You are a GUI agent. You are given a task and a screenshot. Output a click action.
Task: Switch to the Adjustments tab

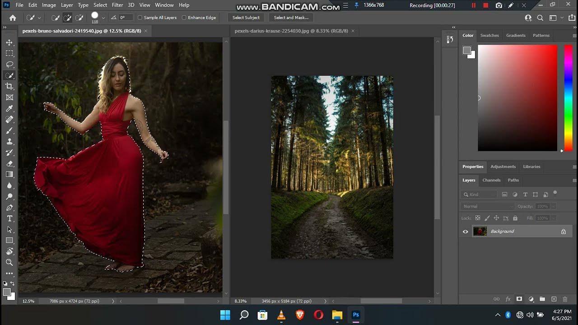point(503,167)
